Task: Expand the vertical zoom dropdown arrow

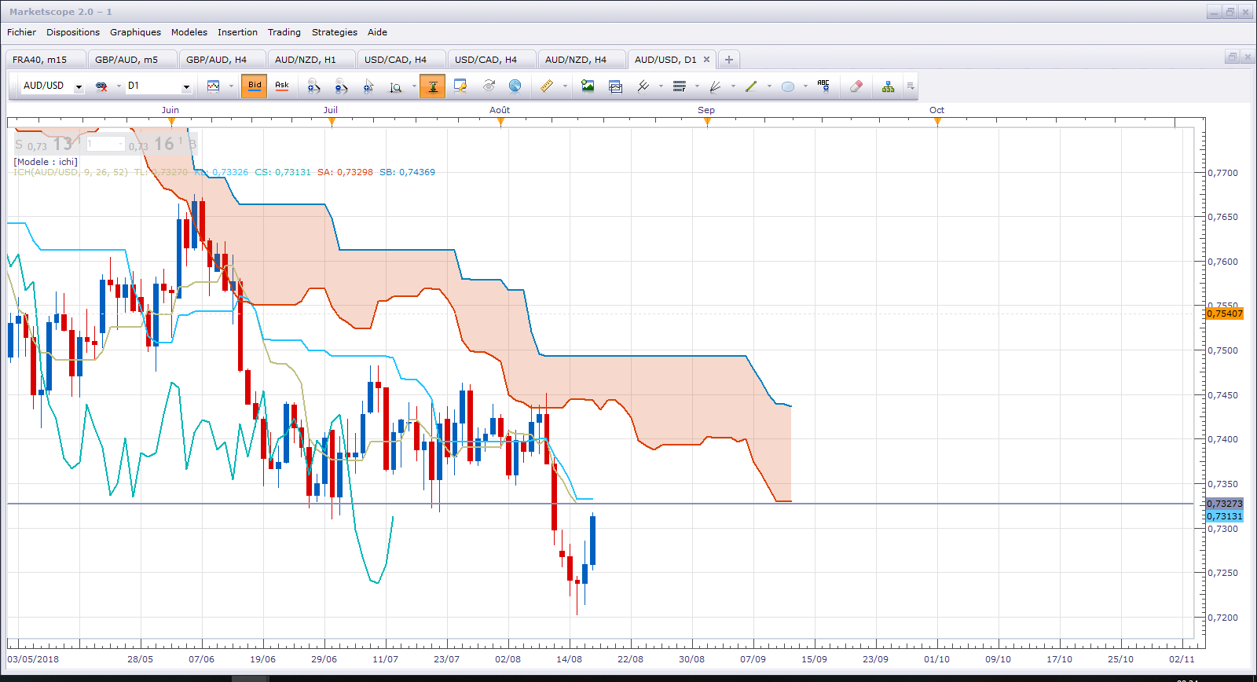Action: tap(414, 86)
